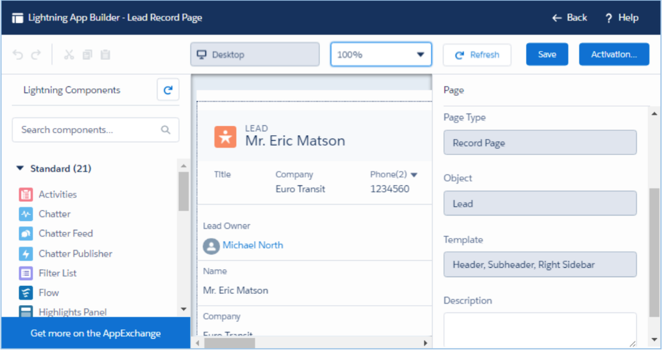Choose the Filter List component
Screen dimensions: 662x350
point(57,273)
